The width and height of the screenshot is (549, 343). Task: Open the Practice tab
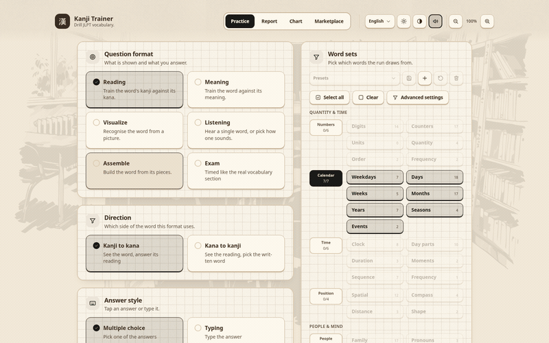click(x=240, y=21)
